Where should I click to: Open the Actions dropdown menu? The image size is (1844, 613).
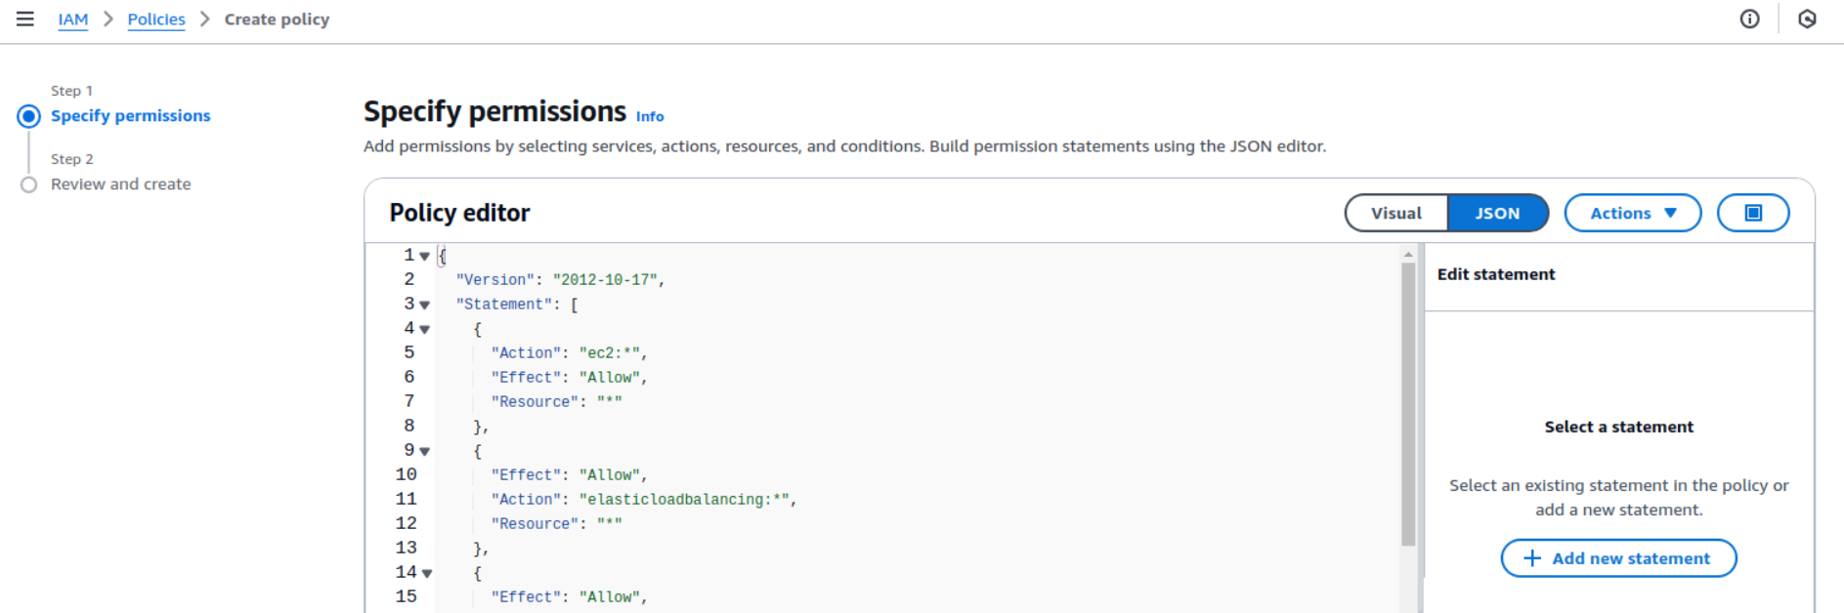(x=1632, y=213)
